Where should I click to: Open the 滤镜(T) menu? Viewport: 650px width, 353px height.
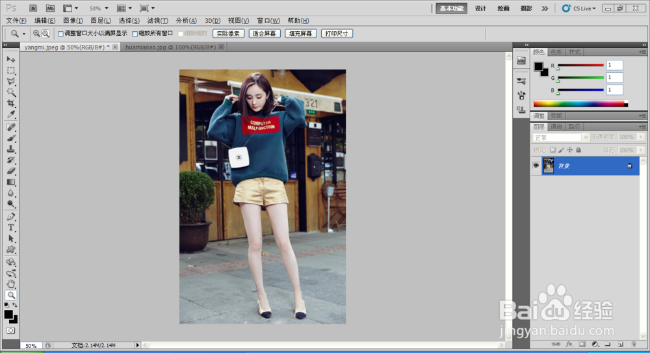point(157,20)
